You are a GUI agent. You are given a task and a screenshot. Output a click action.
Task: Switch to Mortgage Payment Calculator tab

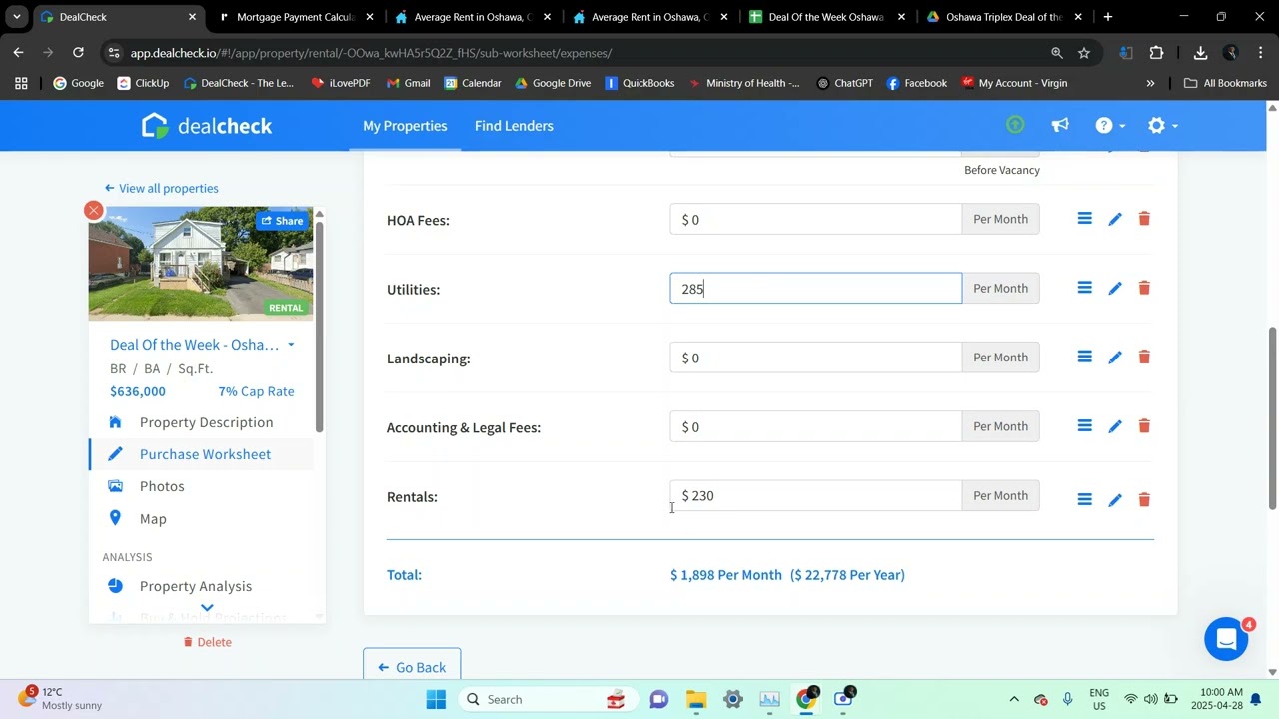296,17
